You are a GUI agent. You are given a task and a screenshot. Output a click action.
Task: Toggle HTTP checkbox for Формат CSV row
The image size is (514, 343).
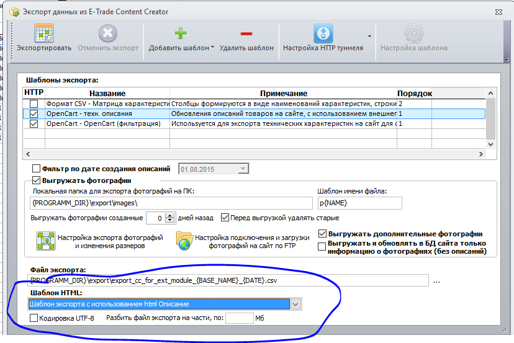(x=34, y=104)
